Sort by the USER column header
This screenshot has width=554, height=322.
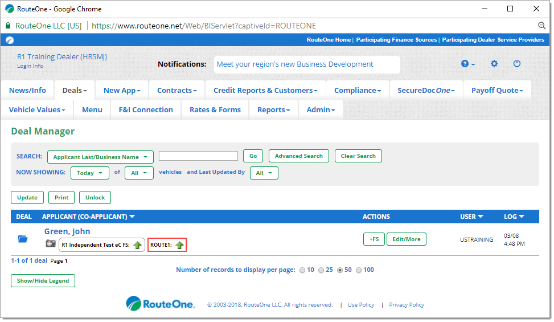(x=471, y=217)
